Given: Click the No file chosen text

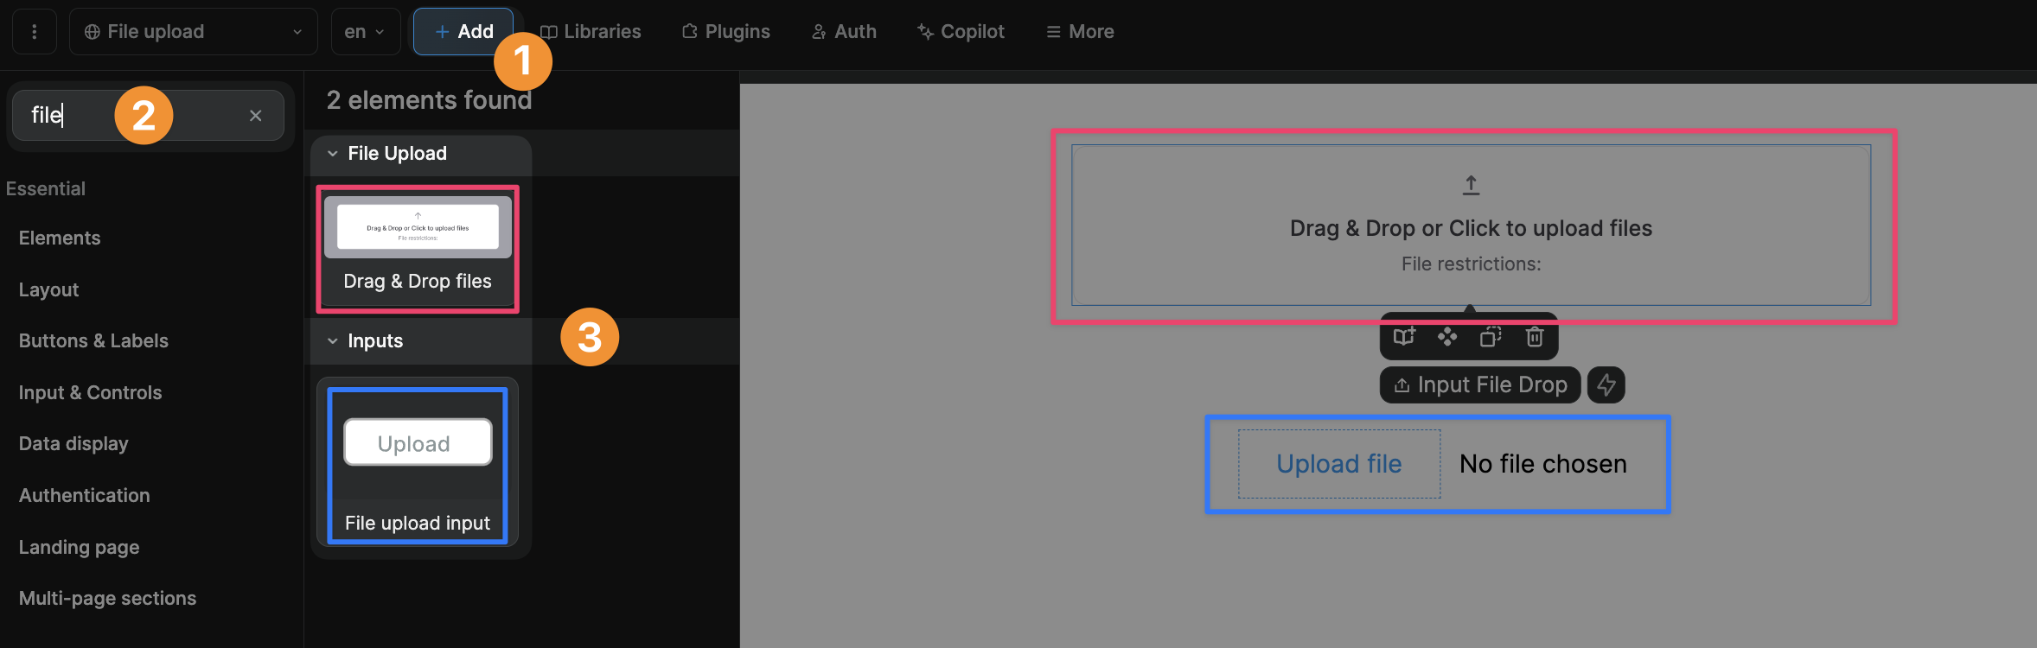Looking at the screenshot, I should point(1543,464).
